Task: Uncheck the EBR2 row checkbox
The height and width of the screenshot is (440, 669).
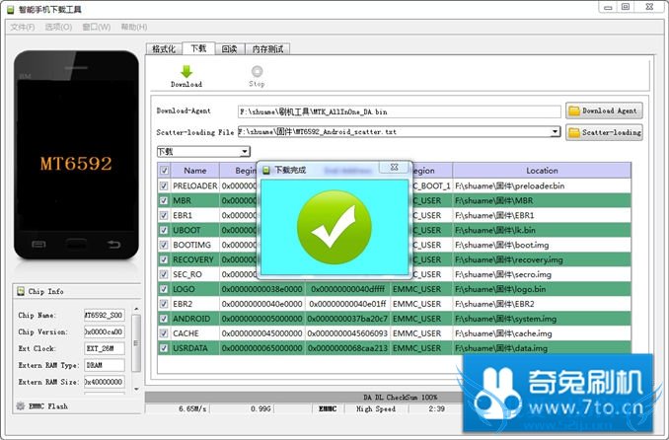Action: 164,304
